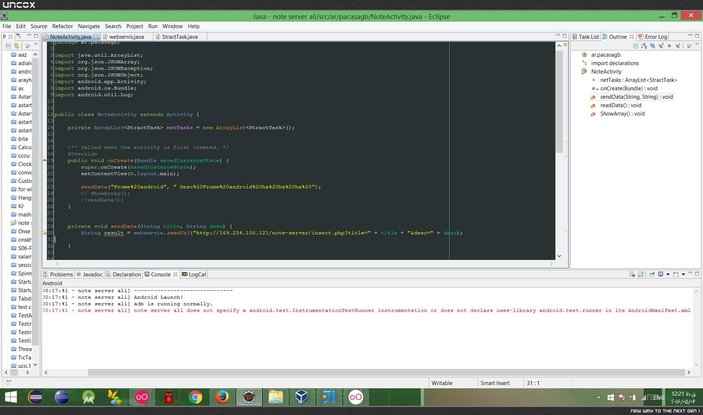Select the Hang project folder
The width and height of the screenshot is (703, 415).
coord(21,198)
